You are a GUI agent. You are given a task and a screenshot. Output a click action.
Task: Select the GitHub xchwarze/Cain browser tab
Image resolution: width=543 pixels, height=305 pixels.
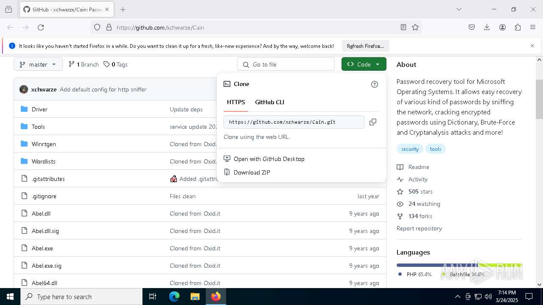[x=67, y=9]
